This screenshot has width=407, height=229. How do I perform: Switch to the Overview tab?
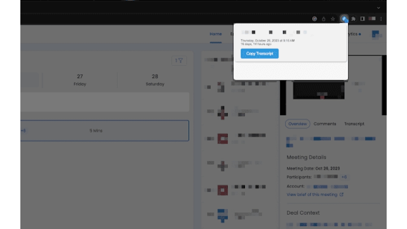point(298,124)
